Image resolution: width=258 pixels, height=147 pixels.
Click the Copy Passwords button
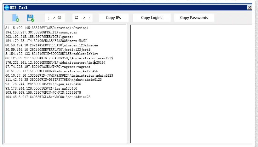pyautogui.click(x=194, y=18)
